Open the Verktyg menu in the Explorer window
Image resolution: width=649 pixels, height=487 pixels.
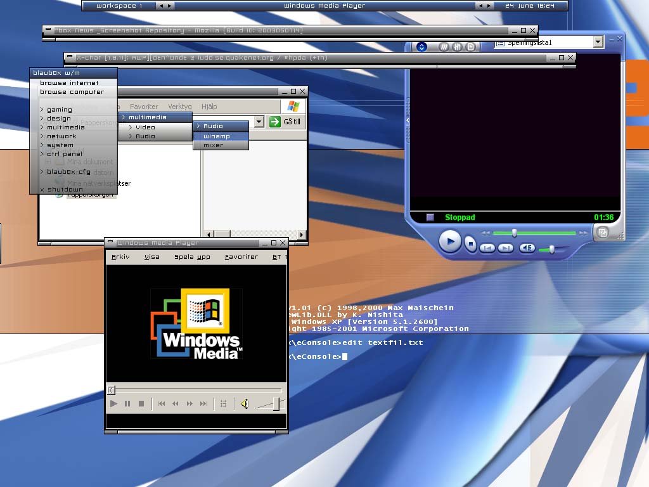[x=179, y=107]
